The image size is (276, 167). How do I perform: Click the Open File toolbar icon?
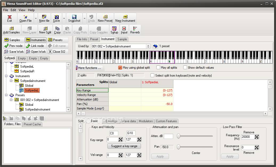(25, 18)
